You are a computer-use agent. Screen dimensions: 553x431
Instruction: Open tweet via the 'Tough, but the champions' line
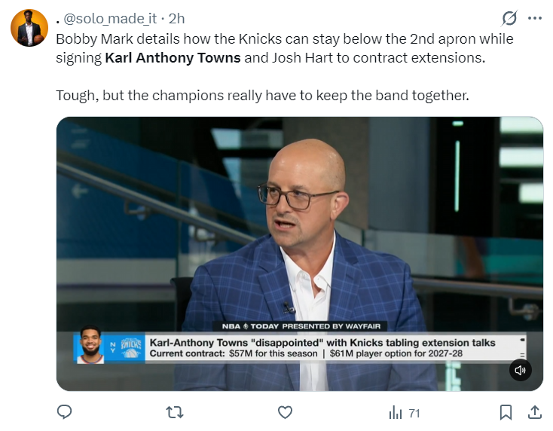pyautogui.click(x=262, y=95)
